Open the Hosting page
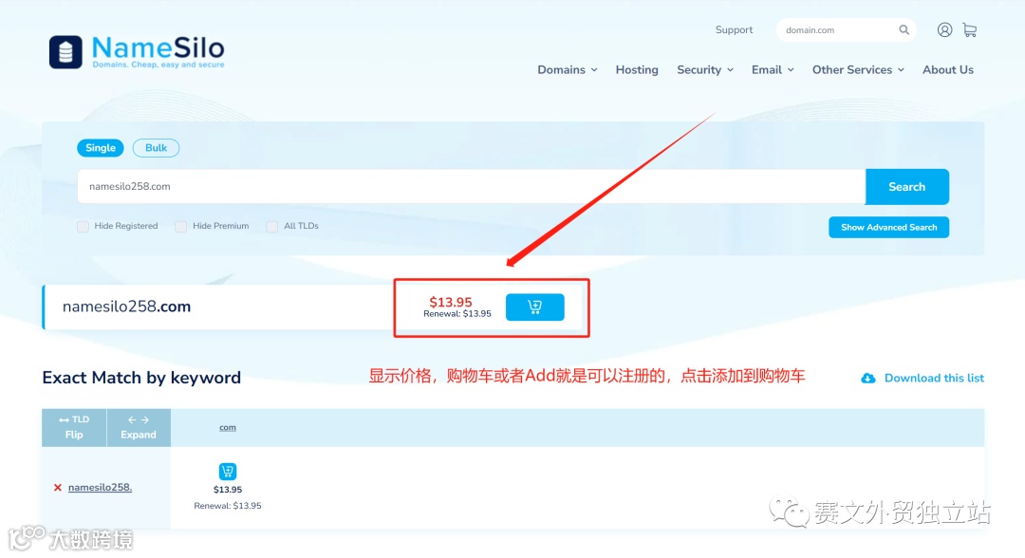The width and height of the screenshot is (1025, 558). coord(637,70)
